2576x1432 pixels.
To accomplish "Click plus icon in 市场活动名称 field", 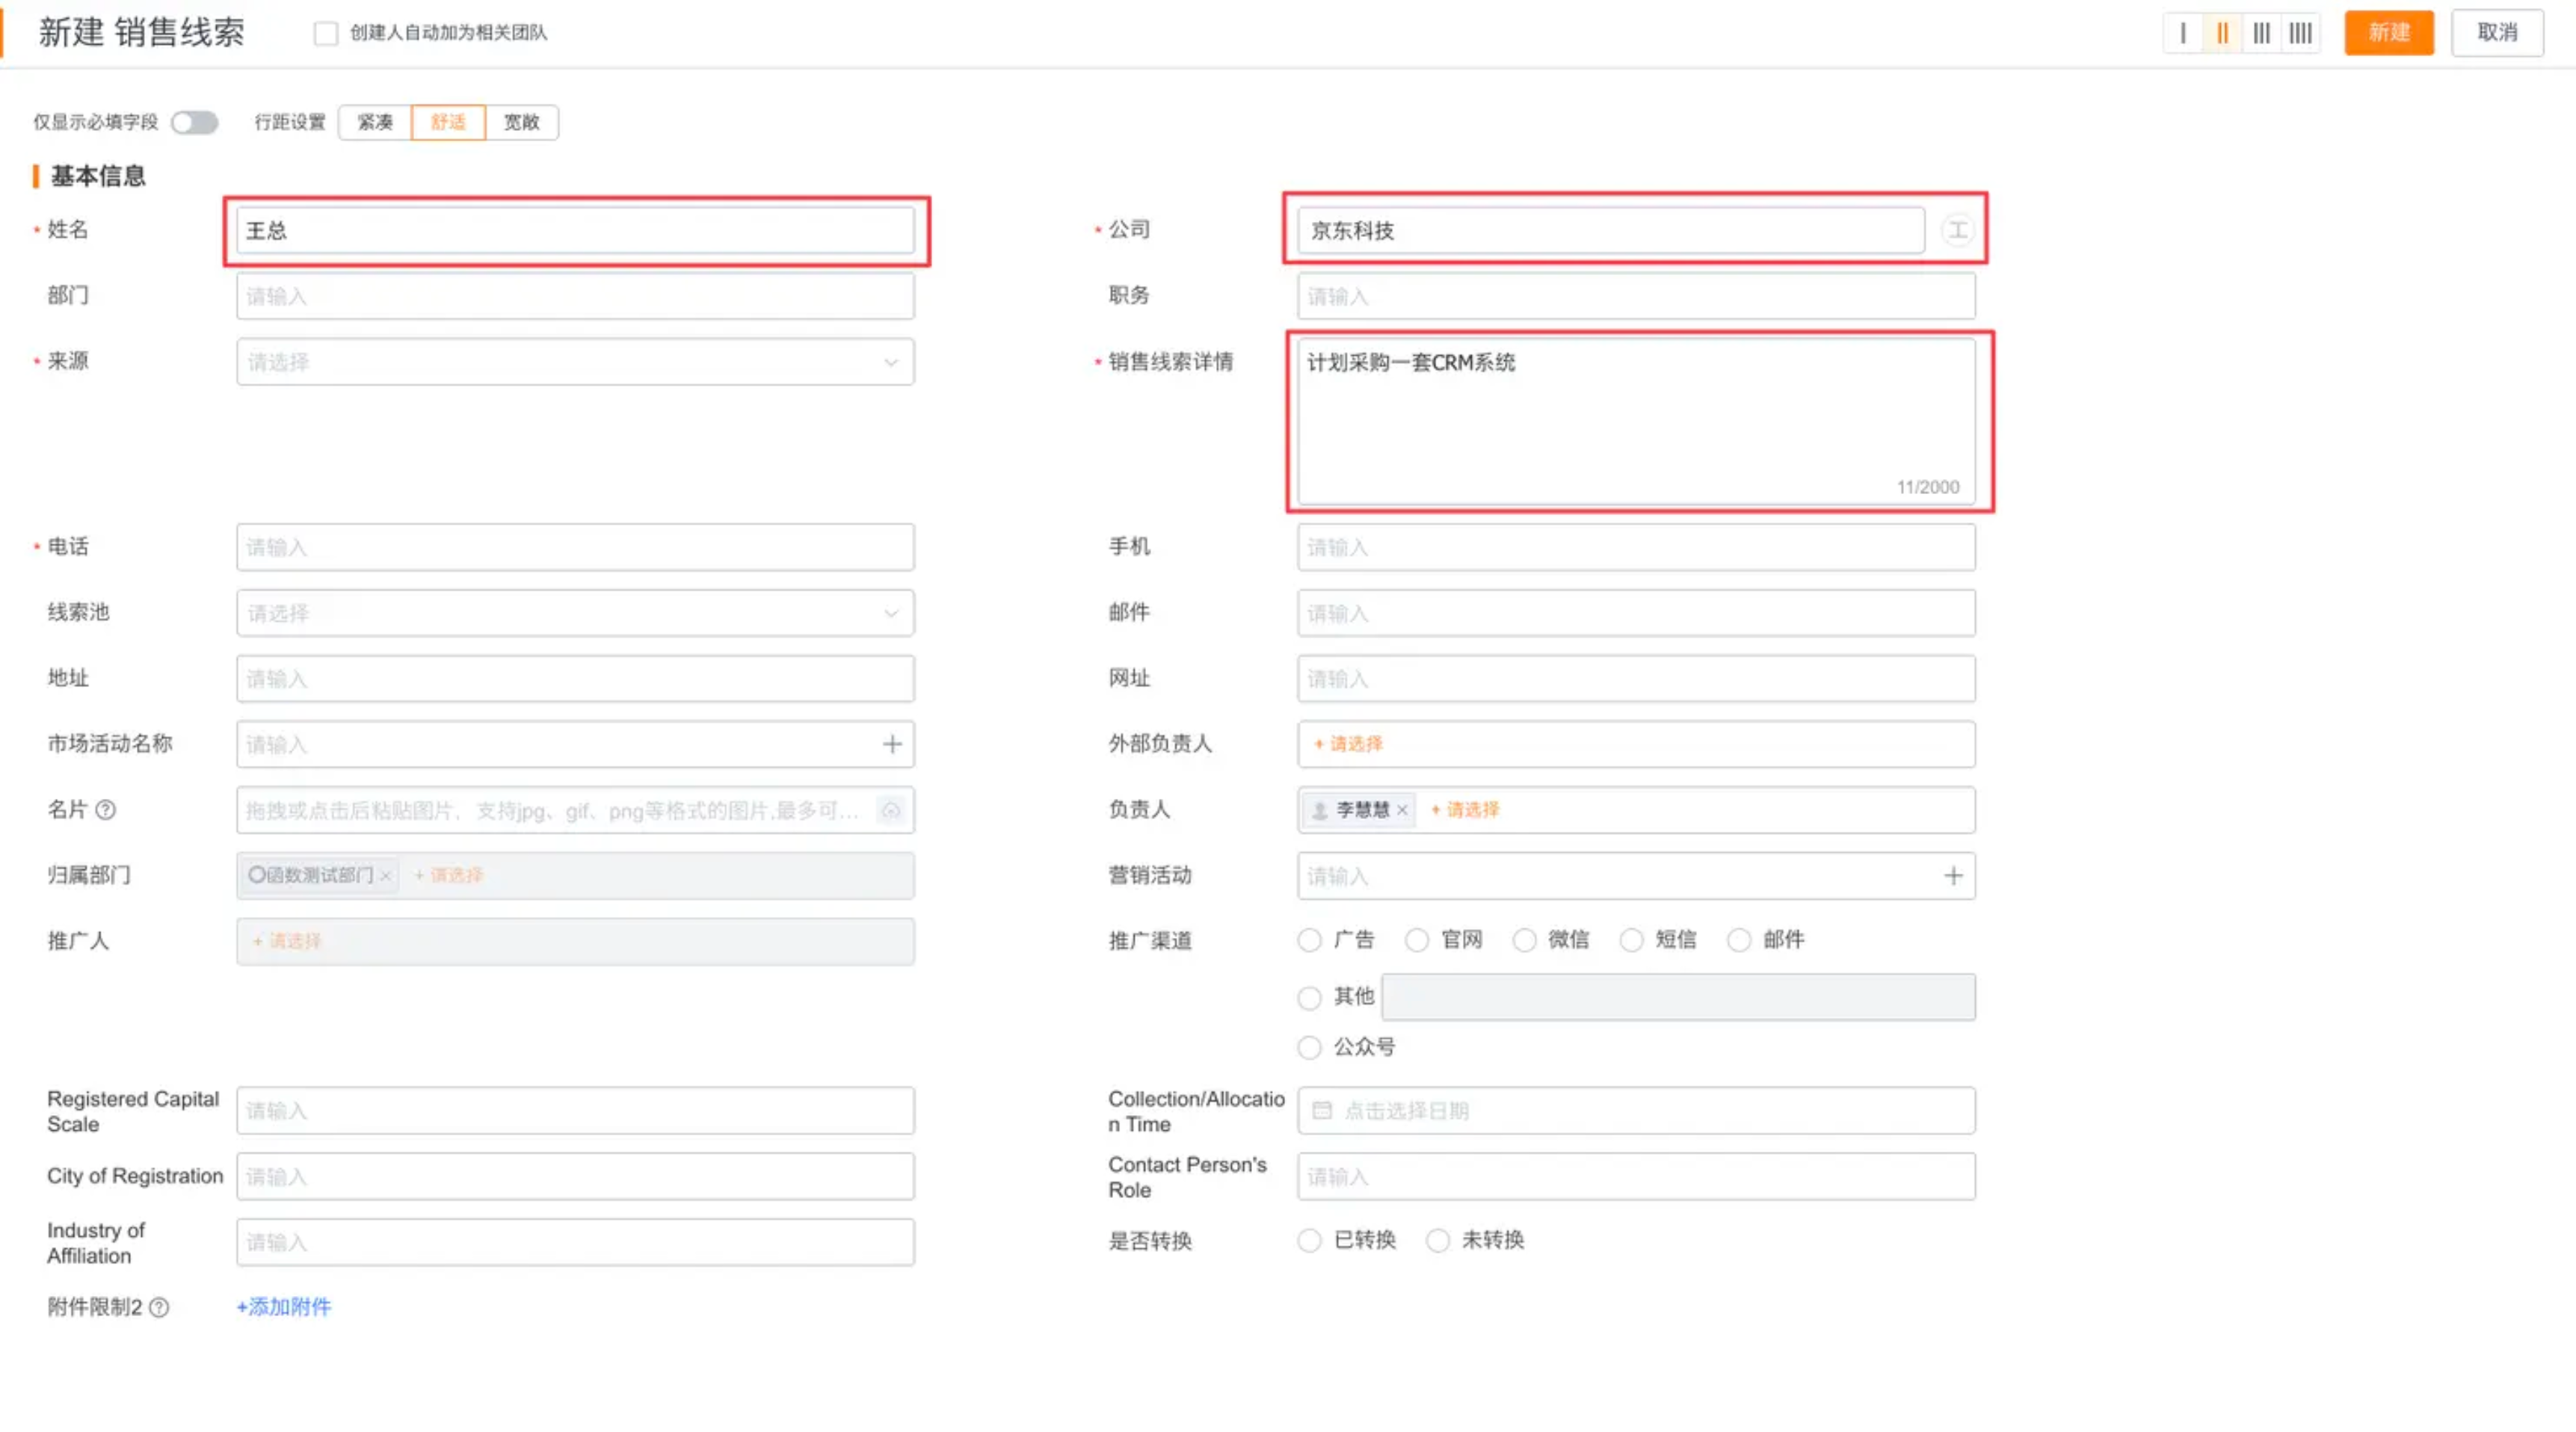I will [892, 744].
